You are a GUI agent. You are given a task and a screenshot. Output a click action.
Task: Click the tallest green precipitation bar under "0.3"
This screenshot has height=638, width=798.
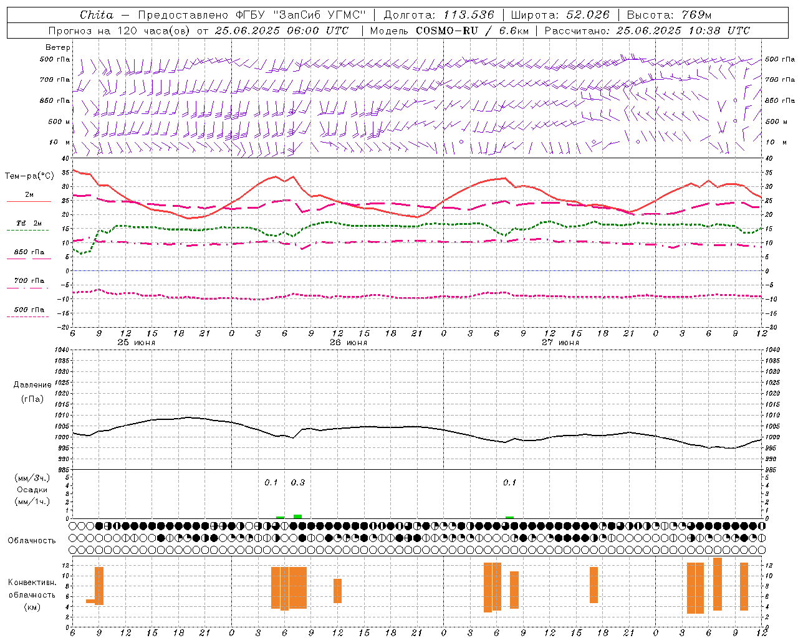(298, 517)
